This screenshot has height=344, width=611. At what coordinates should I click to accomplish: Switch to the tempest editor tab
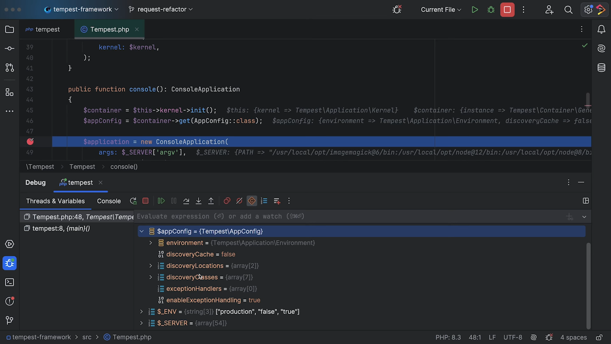(x=43, y=29)
